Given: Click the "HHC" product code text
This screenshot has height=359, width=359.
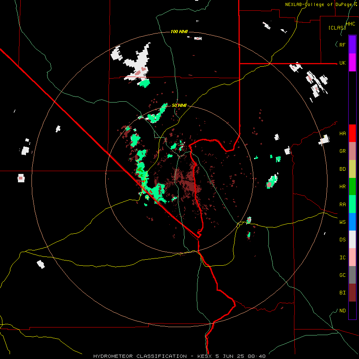Looking at the screenshot, I should pyautogui.click(x=350, y=24).
